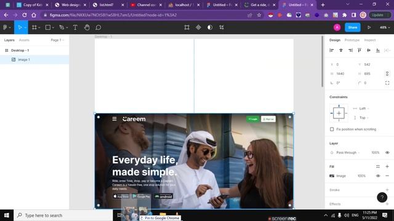Edit the width W field 1440
The image size is (394, 221).
pos(343,74)
